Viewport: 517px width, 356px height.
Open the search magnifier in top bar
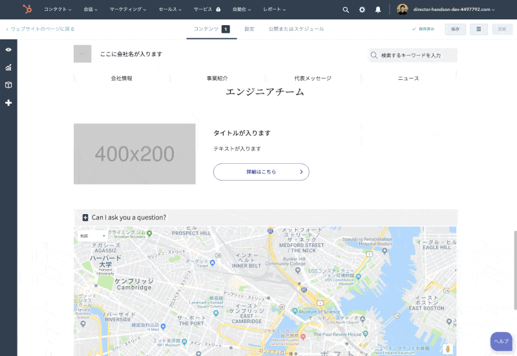346,10
